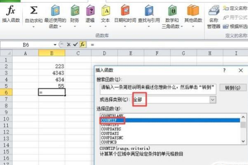248x165 pixels.
Task: Click function list scroll up arrow
Action: pyautogui.click(x=243, y=117)
